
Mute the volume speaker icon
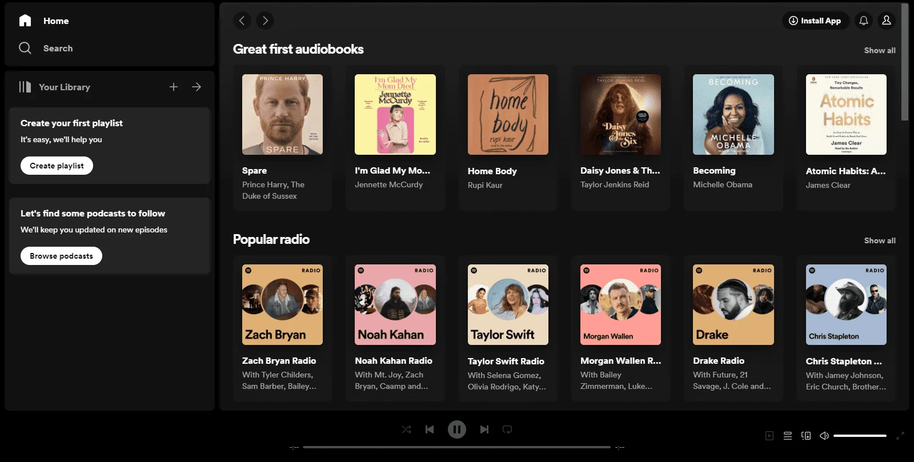824,436
